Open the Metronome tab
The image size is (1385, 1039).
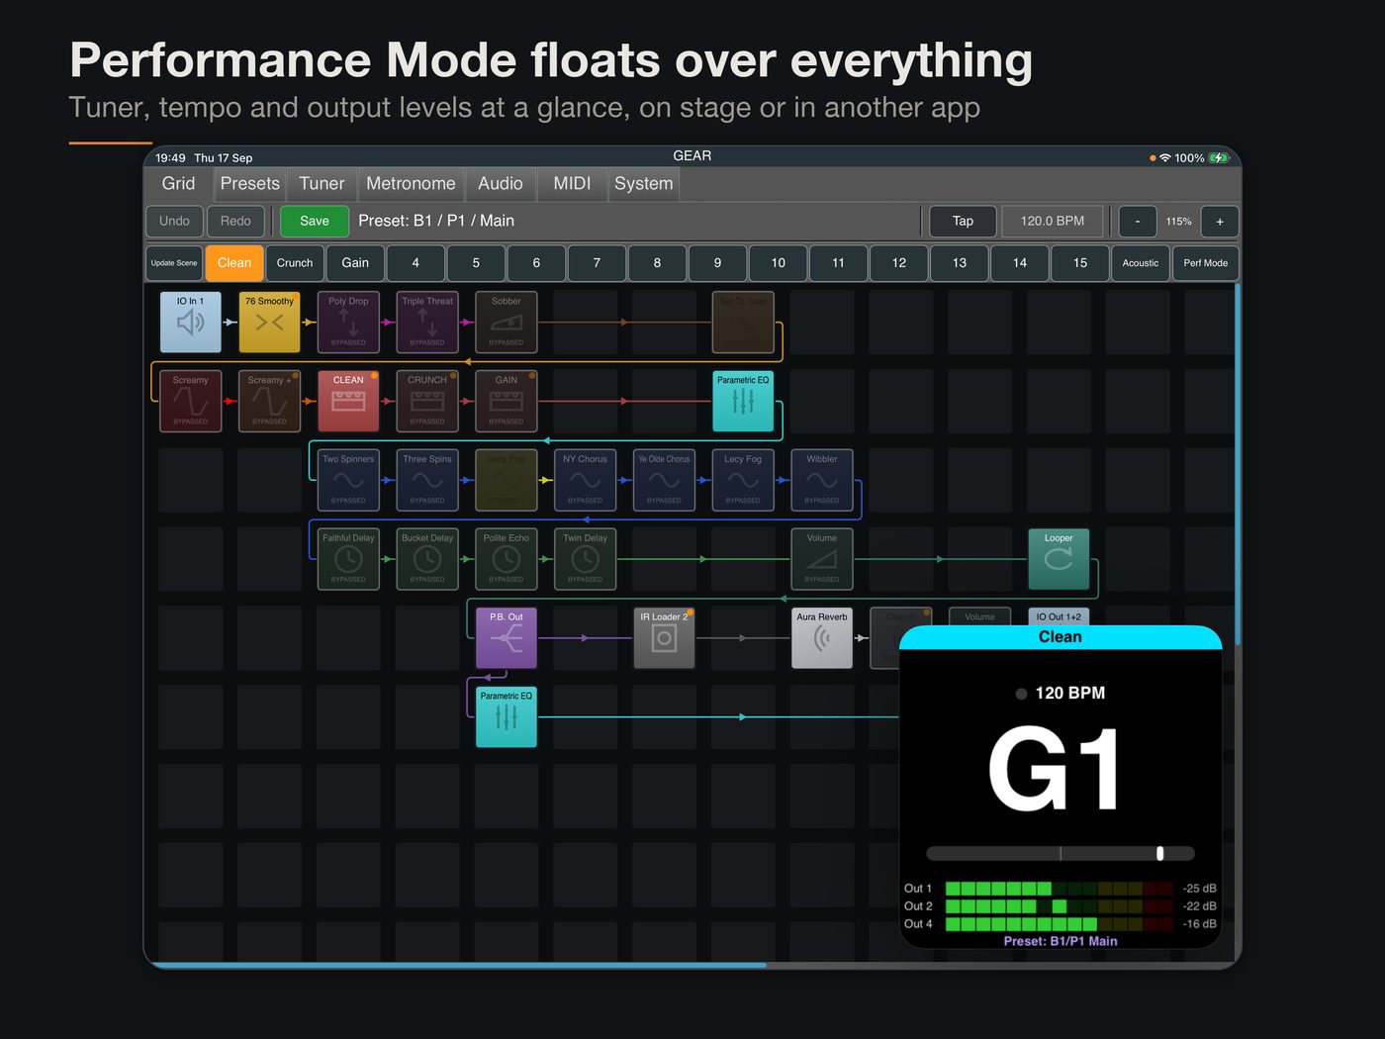pyautogui.click(x=411, y=184)
